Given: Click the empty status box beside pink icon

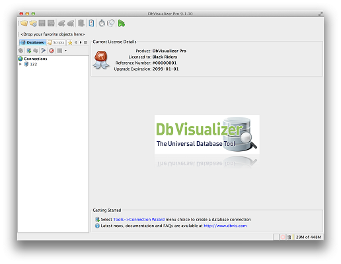Looking at the screenshot, I should pos(276,237).
